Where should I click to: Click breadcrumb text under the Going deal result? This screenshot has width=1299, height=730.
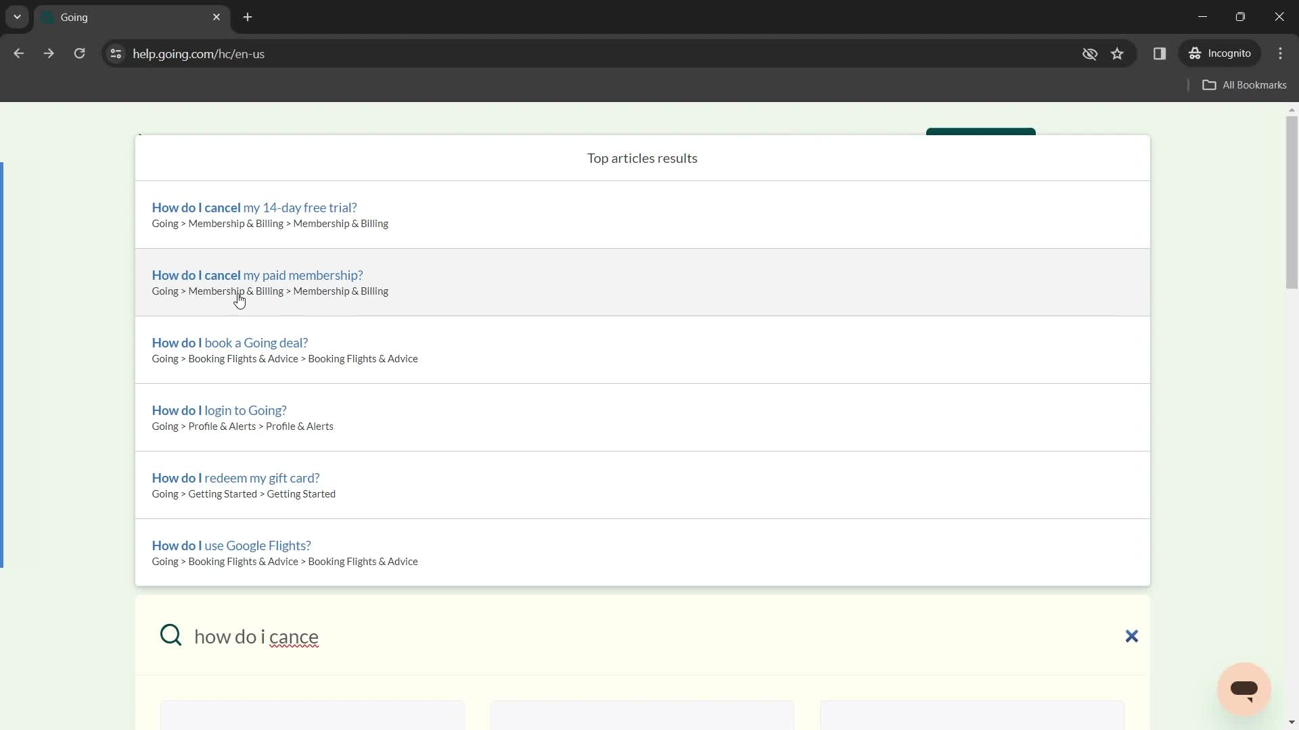(285, 359)
